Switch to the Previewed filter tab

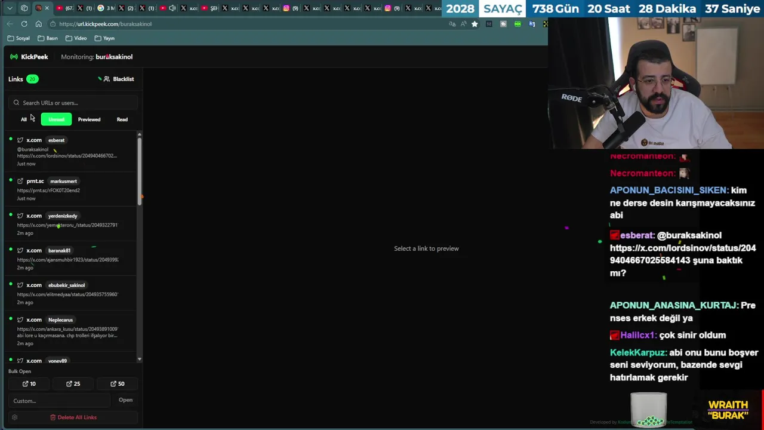click(x=89, y=119)
